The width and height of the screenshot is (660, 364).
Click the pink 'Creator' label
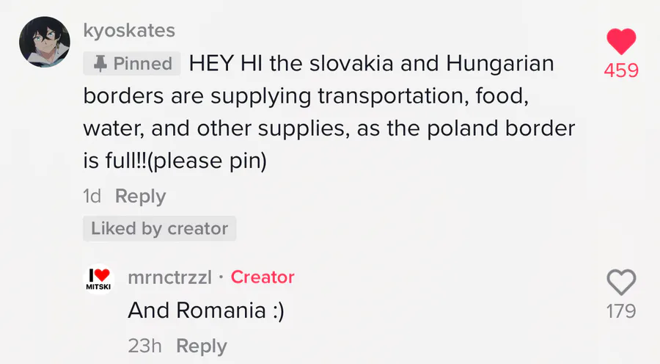point(263,277)
